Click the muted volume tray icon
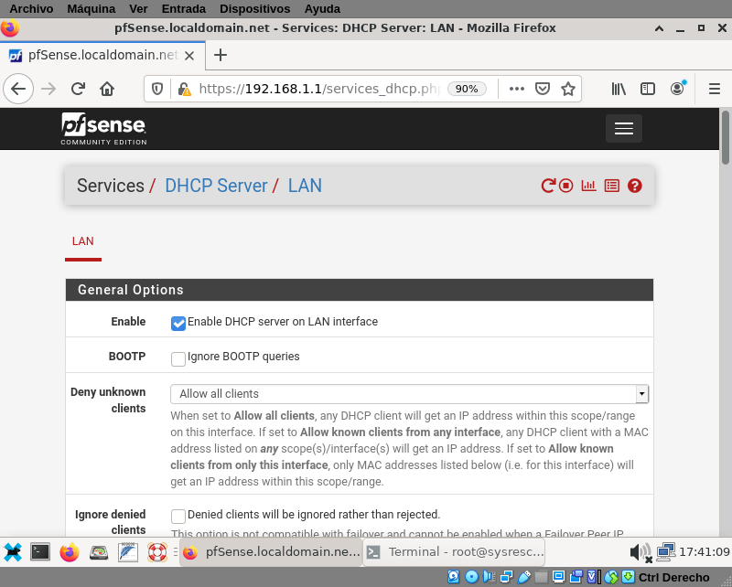The image size is (732, 587). pos(641,553)
